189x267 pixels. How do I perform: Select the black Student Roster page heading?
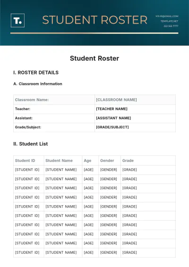[x=94, y=58]
